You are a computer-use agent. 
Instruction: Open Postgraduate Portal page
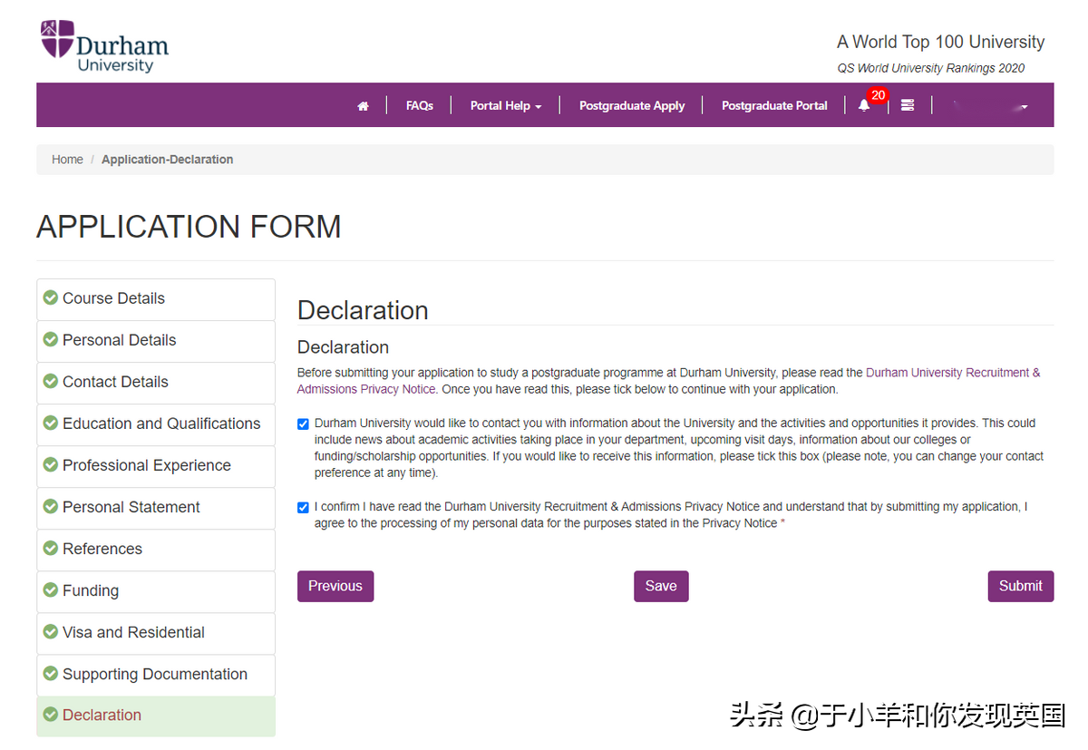[x=774, y=105]
